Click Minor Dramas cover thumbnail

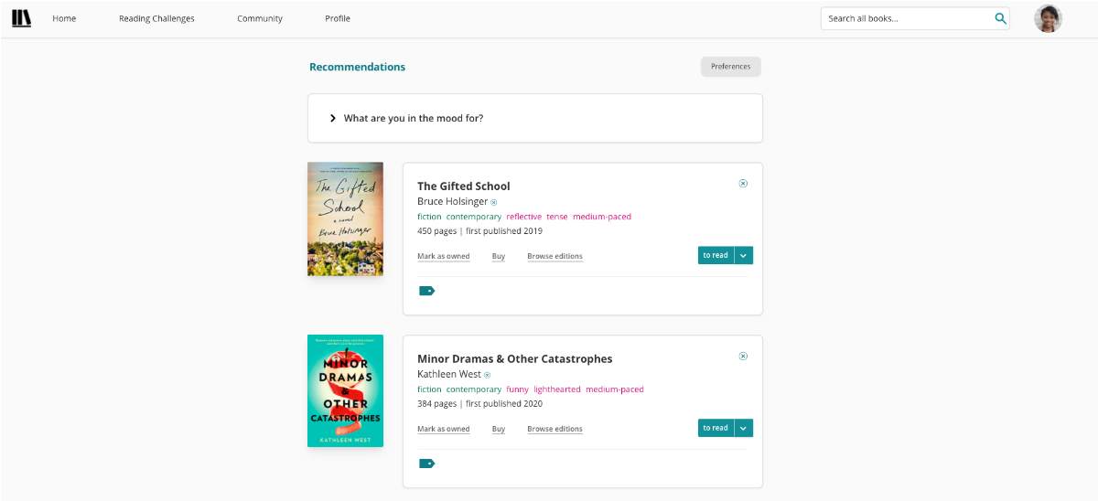[x=345, y=391]
